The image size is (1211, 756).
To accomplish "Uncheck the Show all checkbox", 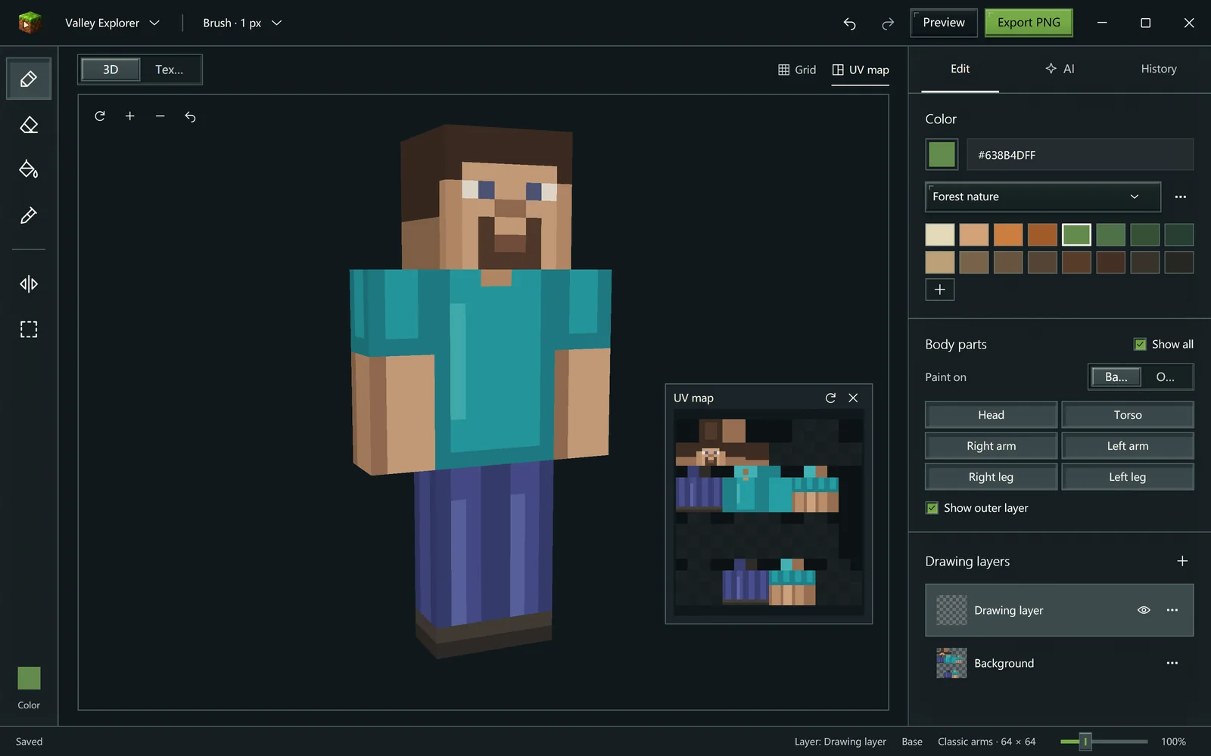I will [1140, 345].
